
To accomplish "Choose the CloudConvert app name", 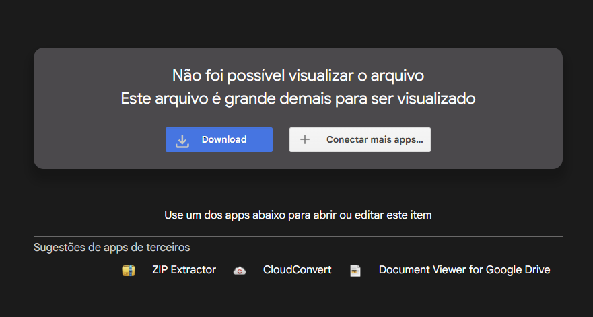I will click(297, 270).
